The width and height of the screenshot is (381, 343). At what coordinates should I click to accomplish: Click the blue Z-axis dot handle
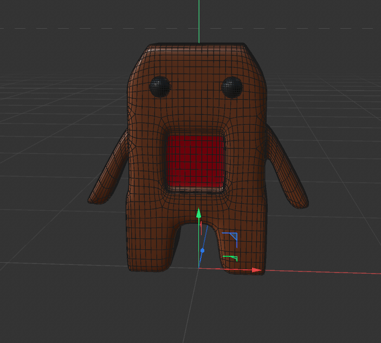point(202,250)
